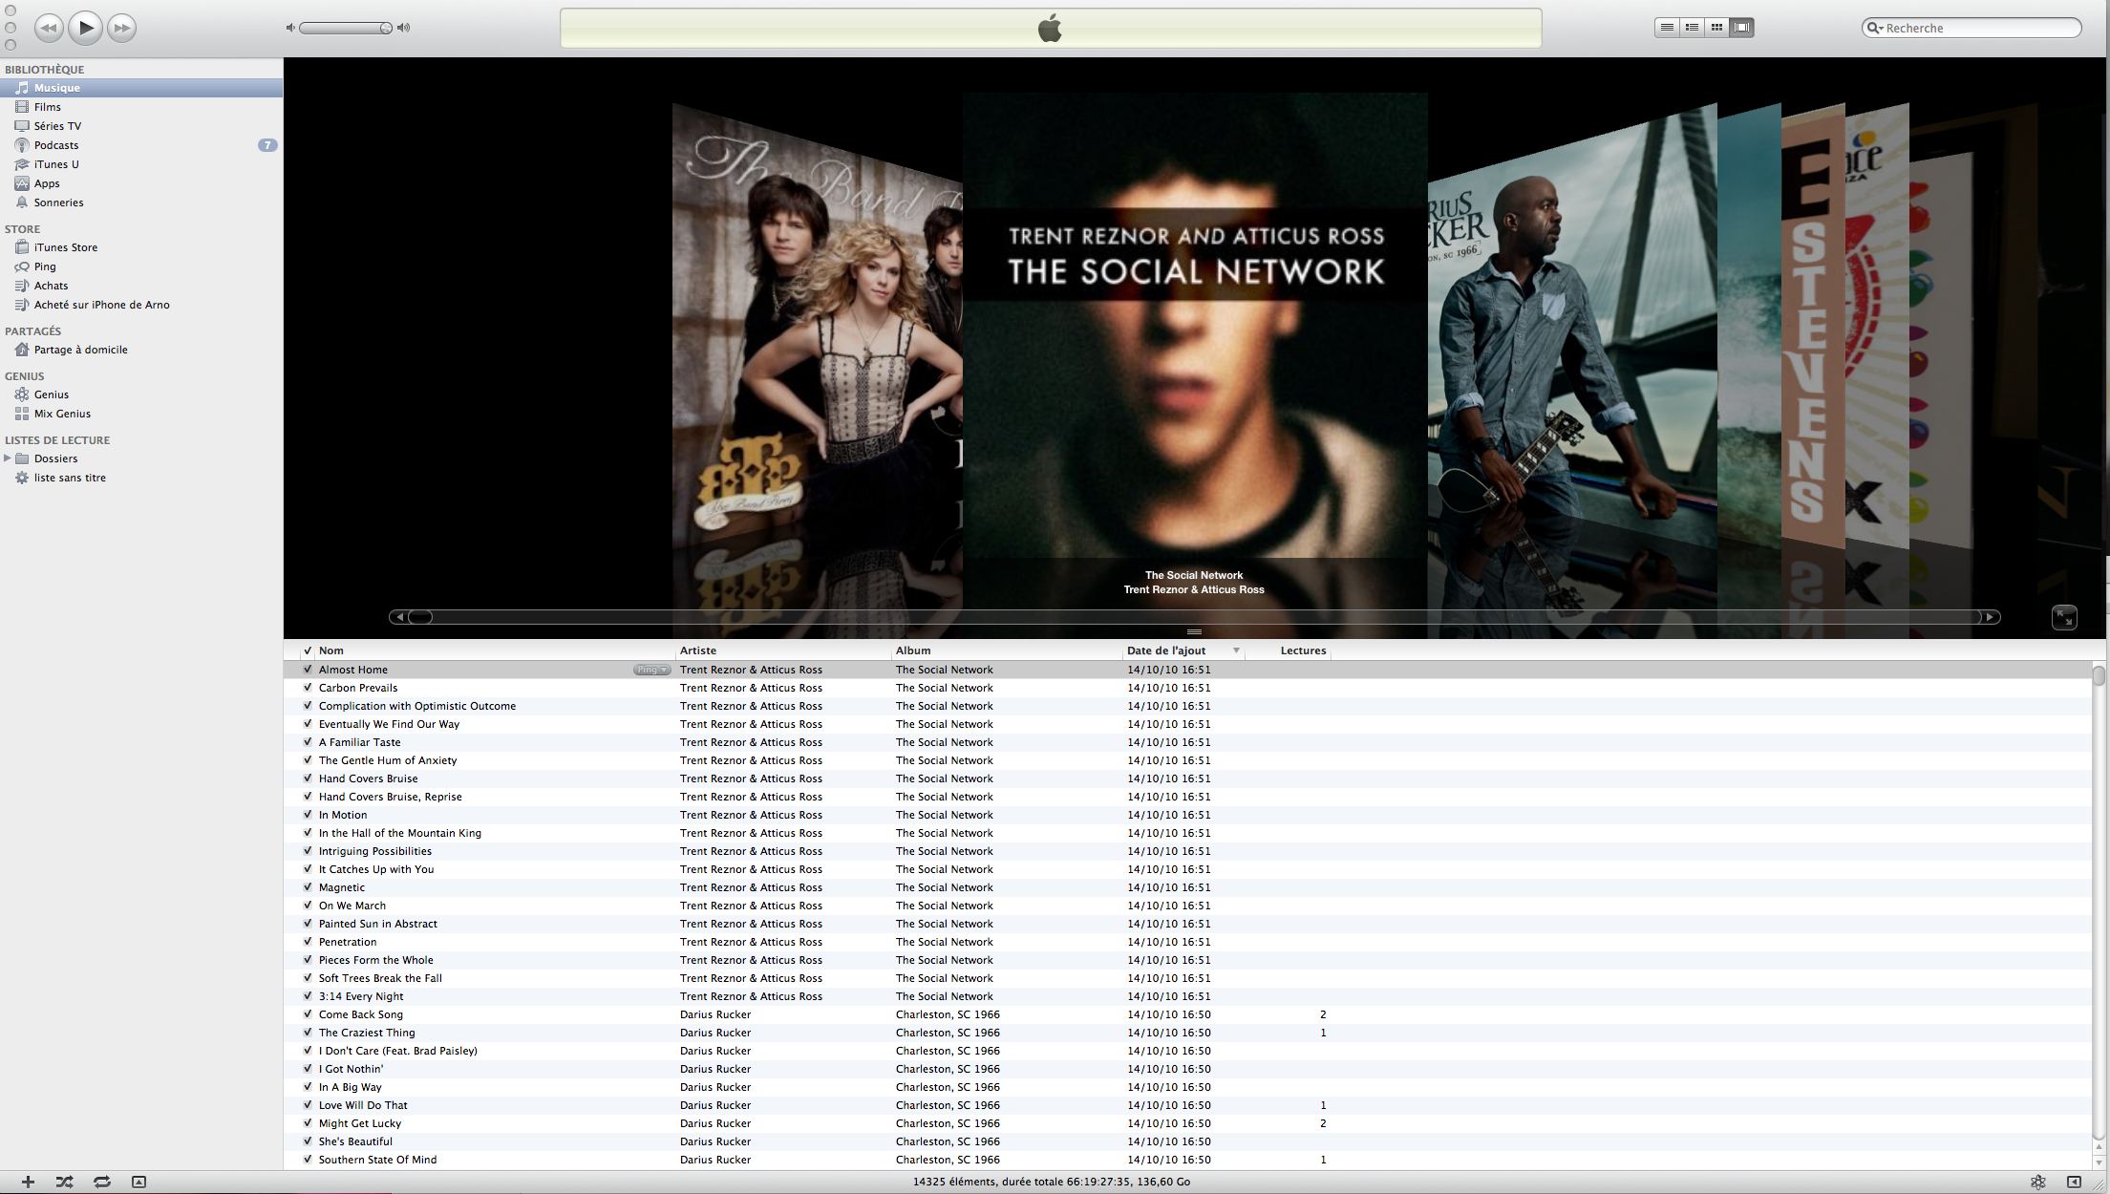Click the checkmark column header
The height and width of the screenshot is (1194, 2110).
[307, 650]
